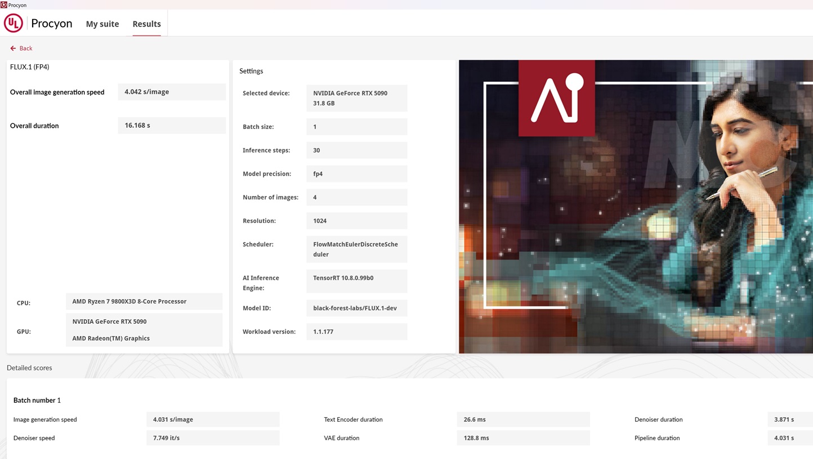
Task: Click the Denoiser speed 7.749 it/s value
Action: [x=212, y=438]
